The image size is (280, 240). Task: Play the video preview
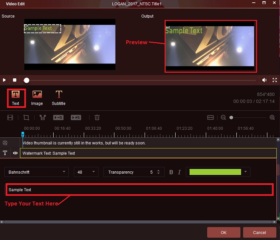4,80
